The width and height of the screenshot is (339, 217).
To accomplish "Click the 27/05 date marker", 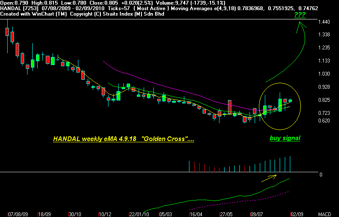I will coord(226,214).
